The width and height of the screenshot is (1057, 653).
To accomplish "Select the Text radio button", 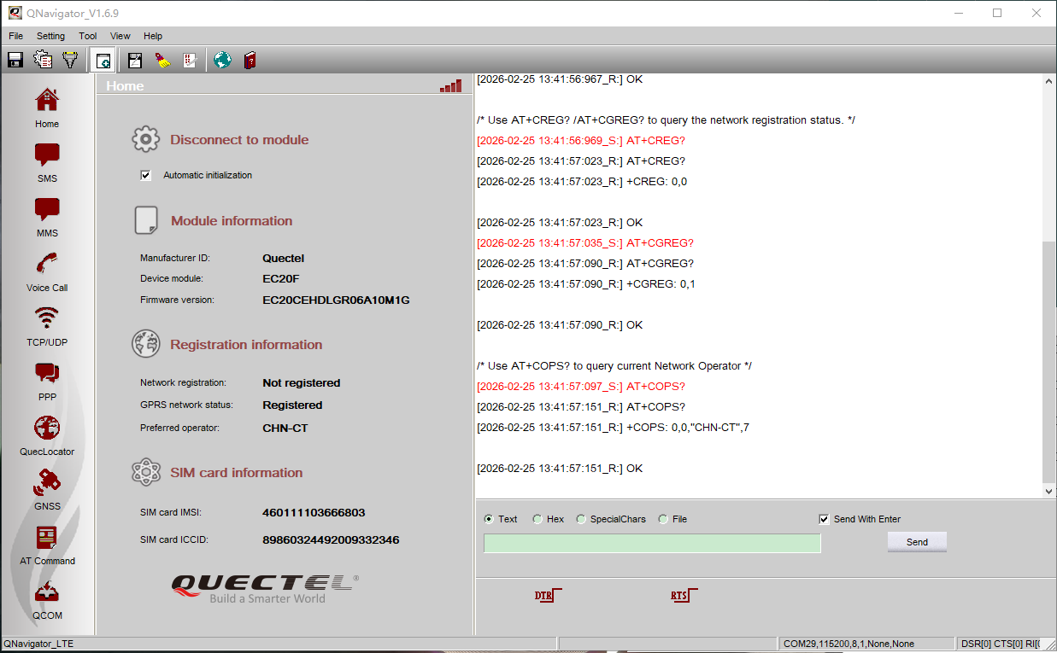I will [x=489, y=519].
